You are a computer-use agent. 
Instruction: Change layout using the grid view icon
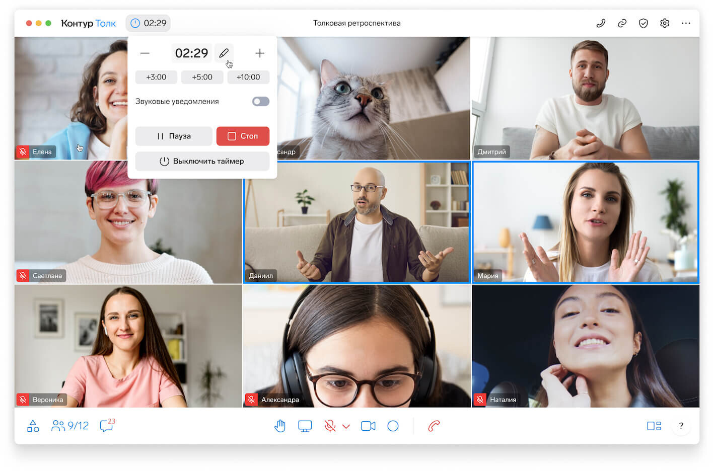tap(654, 426)
